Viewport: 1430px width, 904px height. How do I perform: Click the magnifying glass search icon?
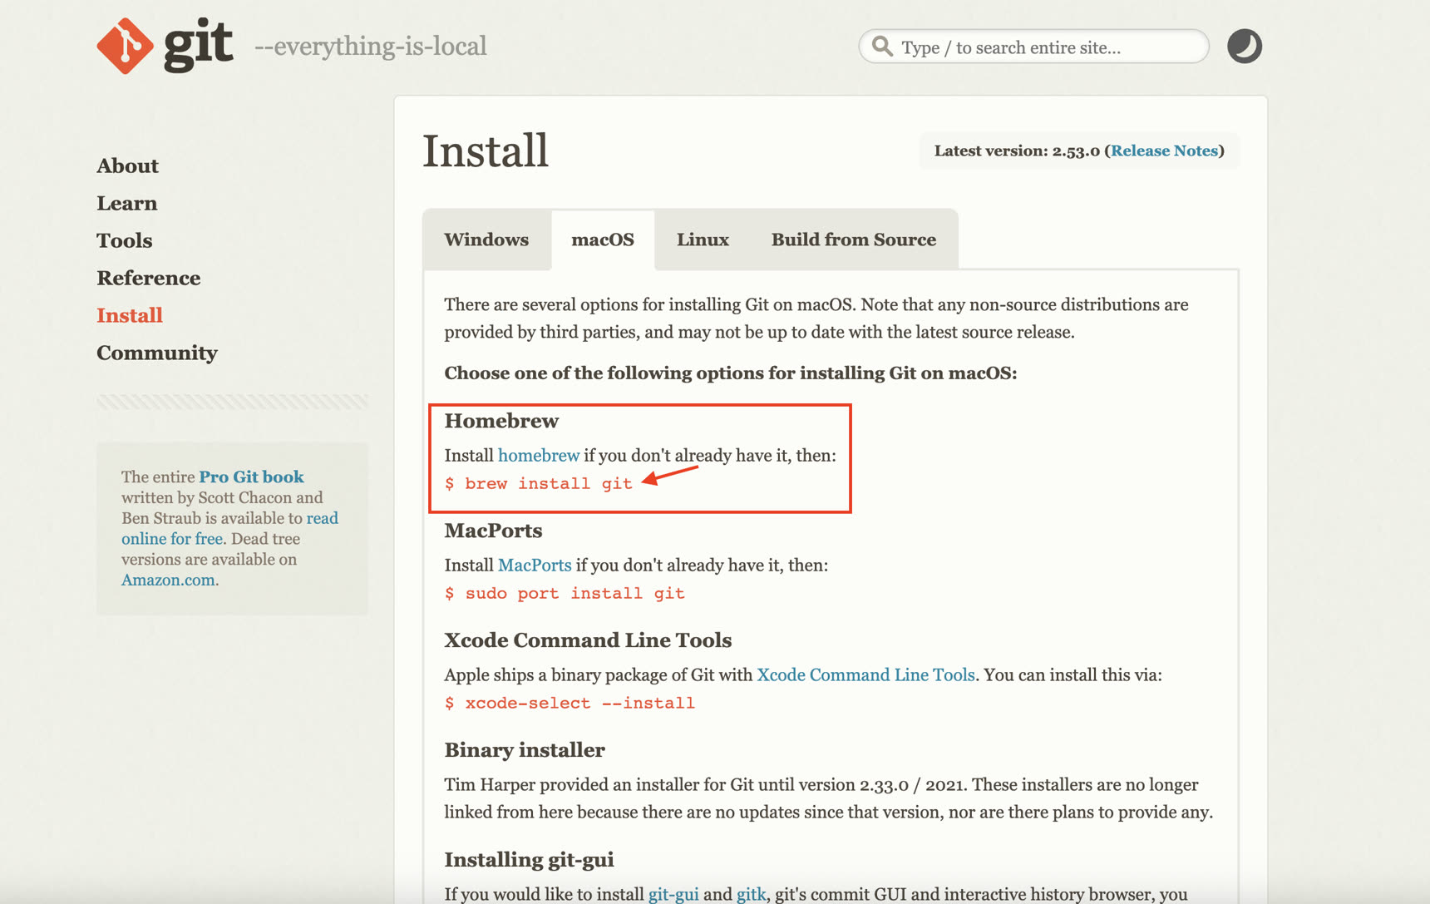tap(883, 47)
